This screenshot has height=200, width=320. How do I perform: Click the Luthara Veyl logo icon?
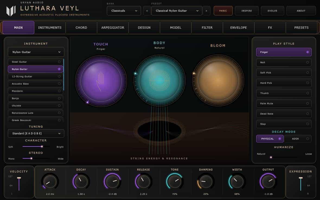(11, 11)
